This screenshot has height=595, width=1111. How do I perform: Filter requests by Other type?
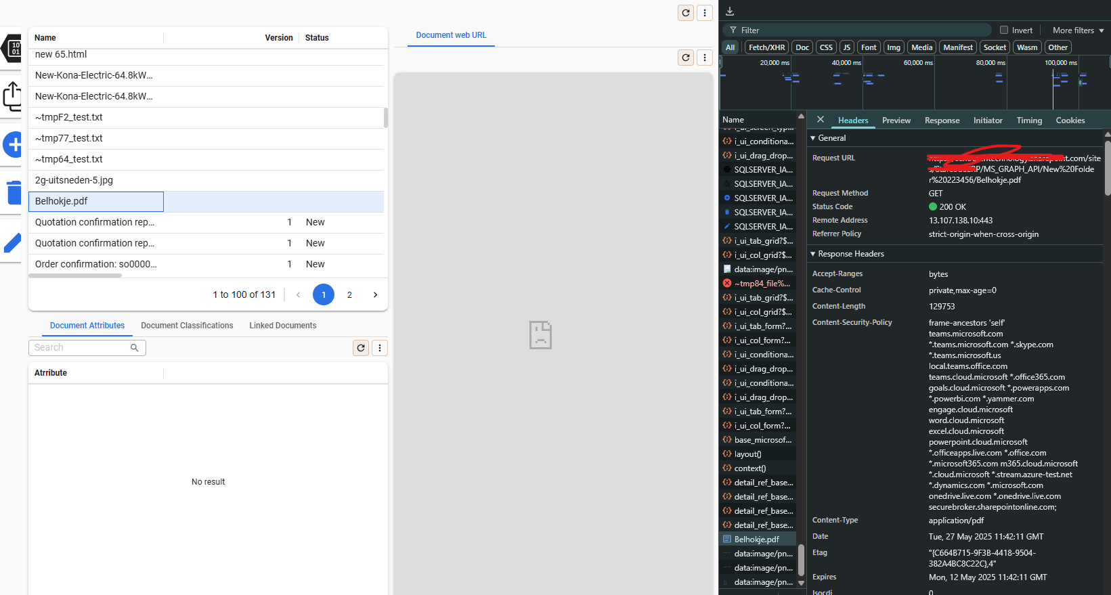click(x=1058, y=47)
